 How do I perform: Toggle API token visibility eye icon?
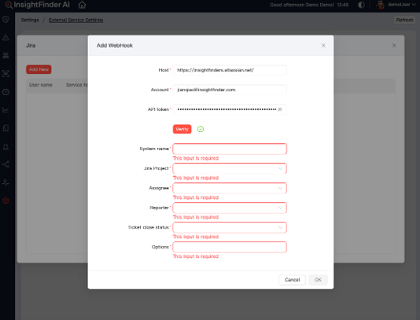pos(280,109)
